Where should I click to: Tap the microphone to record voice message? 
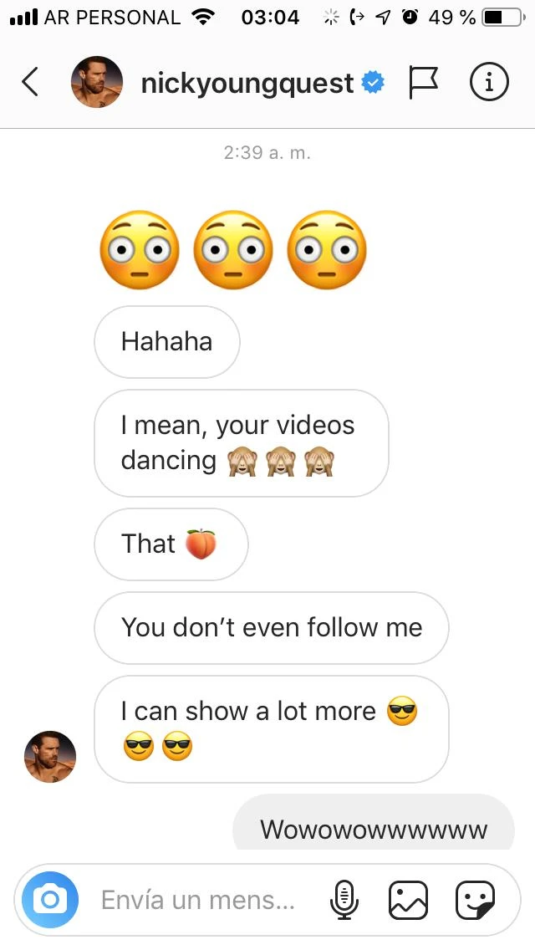click(342, 900)
